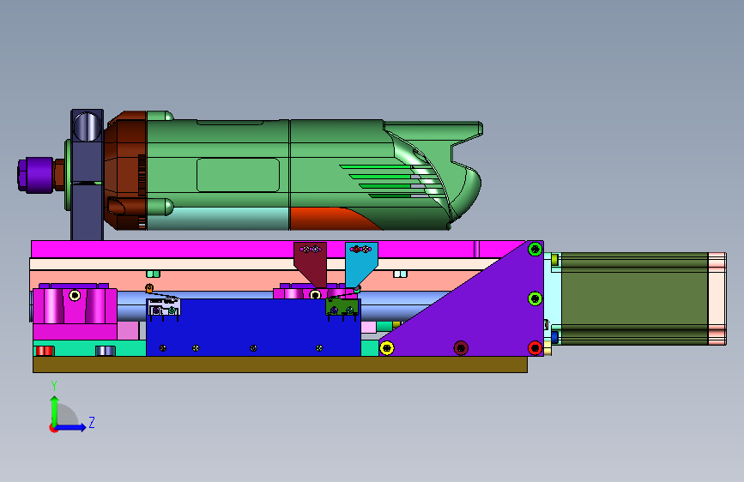
Task: Select the cyan trigger flag plate
Action: pos(361,264)
